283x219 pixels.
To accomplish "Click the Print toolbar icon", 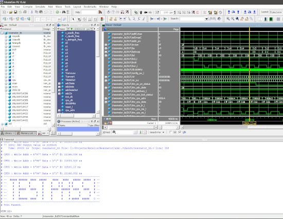I will [25, 12].
